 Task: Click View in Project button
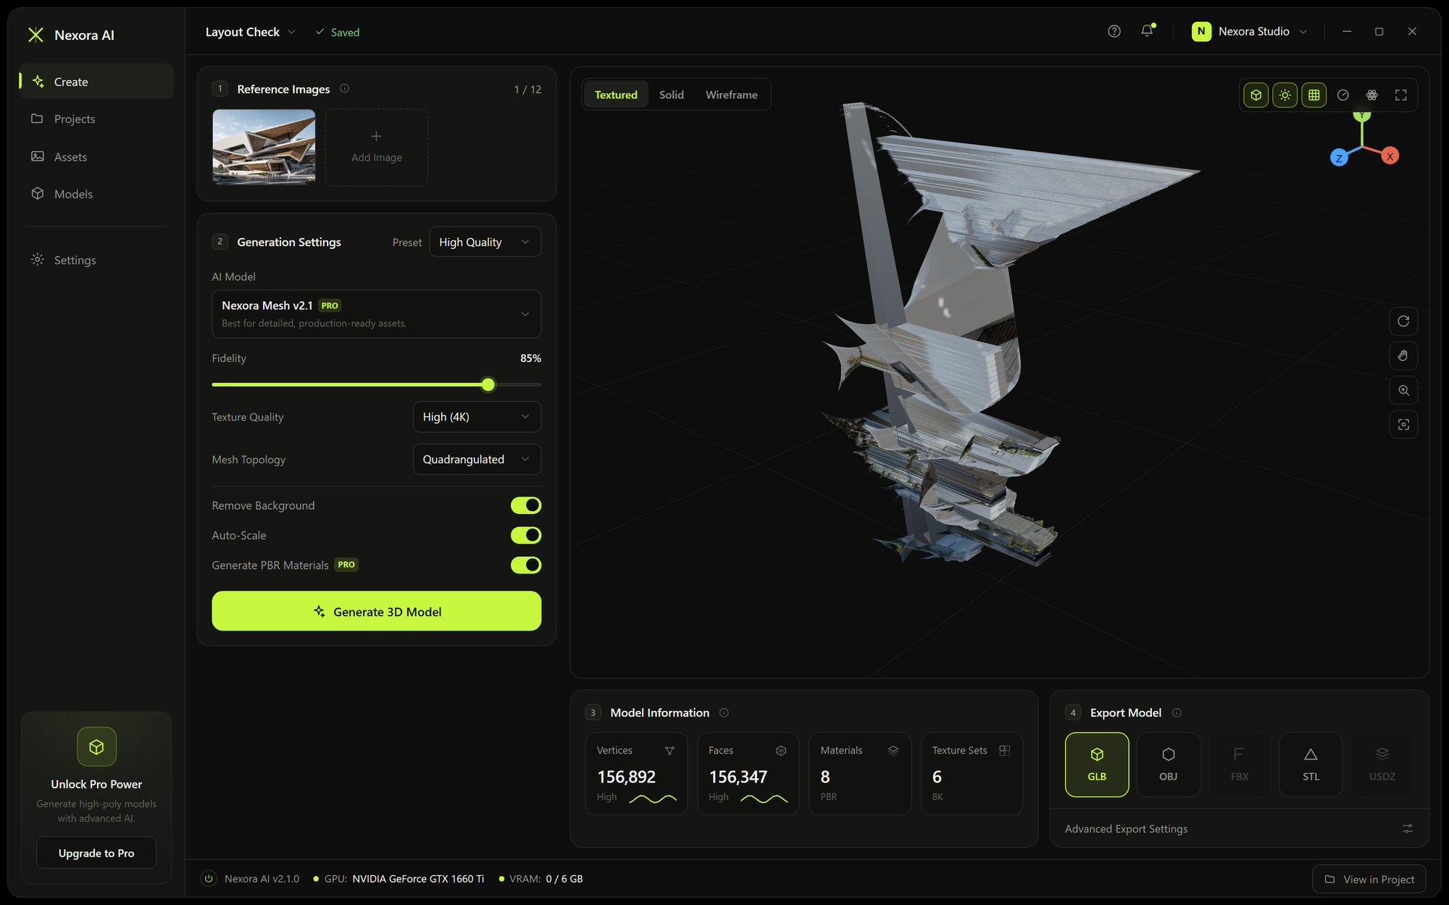1369,879
